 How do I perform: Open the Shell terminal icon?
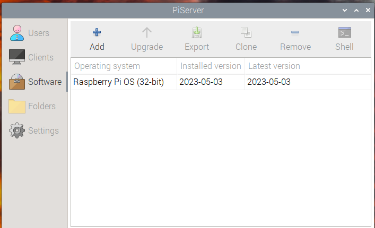tap(345, 32)
